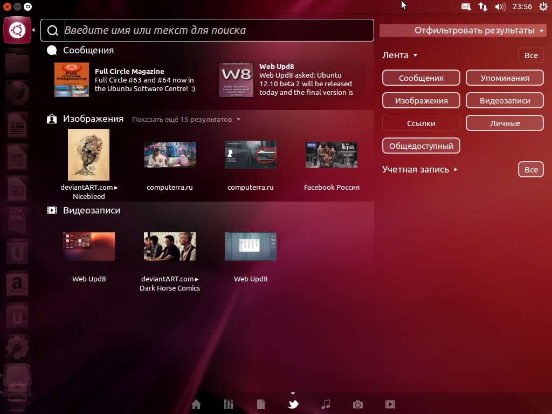Switch to the Photos lens camera icon
This screenshot has width=552, height=414.
coord(358,404)
